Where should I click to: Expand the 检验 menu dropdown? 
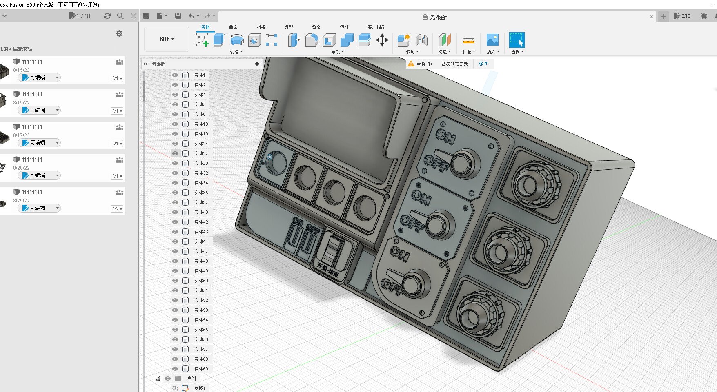tap(469, 52)
